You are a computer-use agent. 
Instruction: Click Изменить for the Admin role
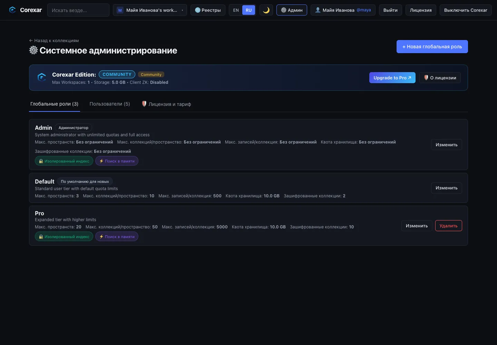point(446,145)
